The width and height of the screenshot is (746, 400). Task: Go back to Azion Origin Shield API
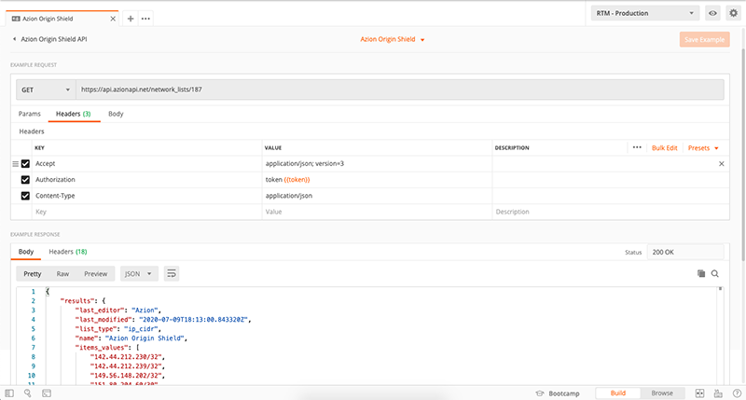tap(49, 39)
